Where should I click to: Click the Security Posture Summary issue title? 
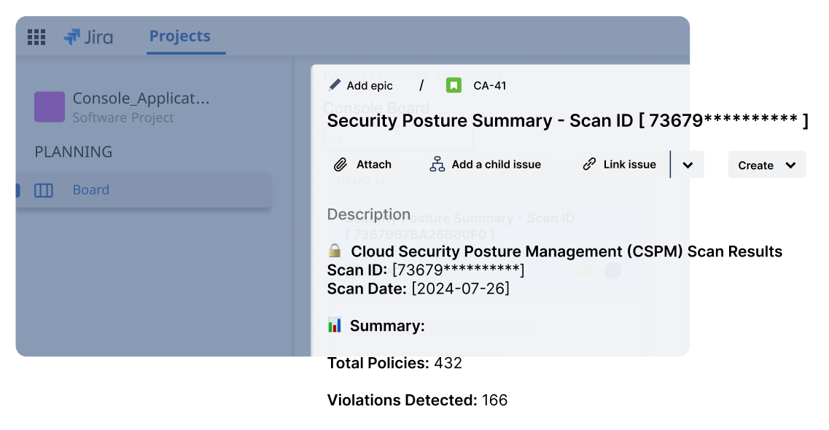click(567, 121)
